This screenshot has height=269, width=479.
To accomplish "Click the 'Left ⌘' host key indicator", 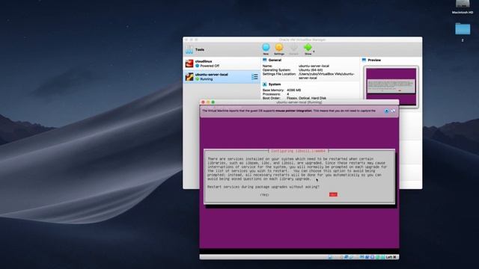I will (x=391, y=257).
